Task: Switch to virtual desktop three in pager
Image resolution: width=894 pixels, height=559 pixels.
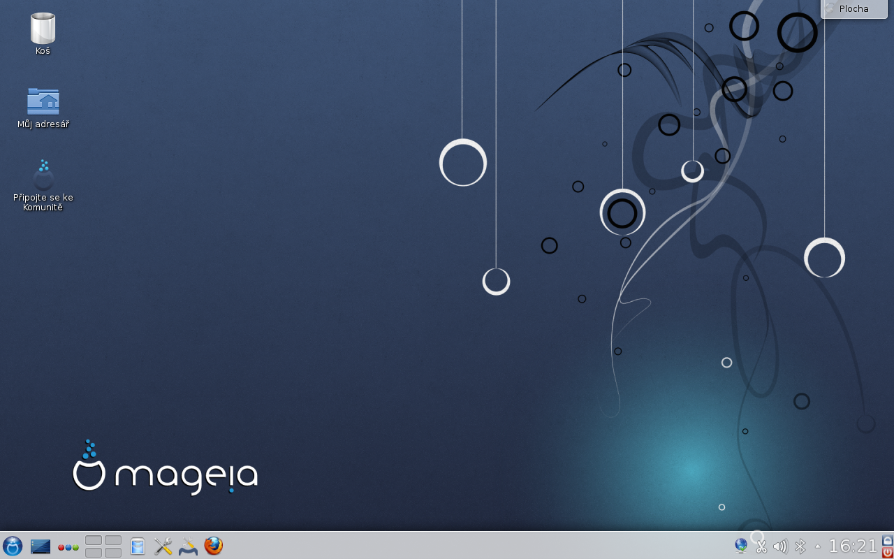Action: click(94, 552)
